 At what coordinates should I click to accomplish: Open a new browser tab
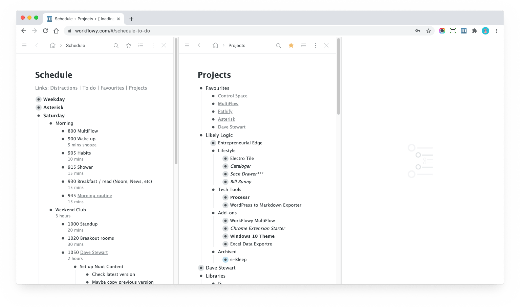(131, 19)
